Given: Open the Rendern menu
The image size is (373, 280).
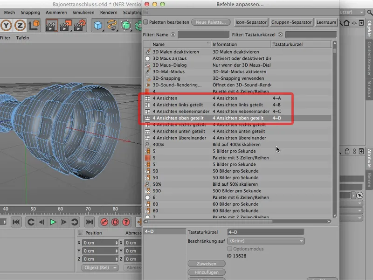Looking at the screenshot, I should pos(109,13).
